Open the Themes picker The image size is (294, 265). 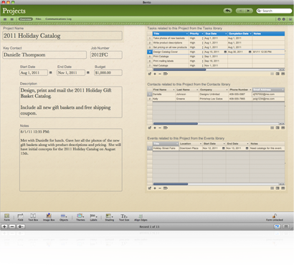pos(80,217)
